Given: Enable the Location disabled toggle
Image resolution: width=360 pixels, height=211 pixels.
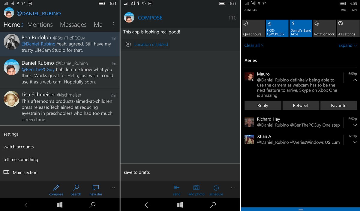Looking at the screenshot, I should 146,44.
